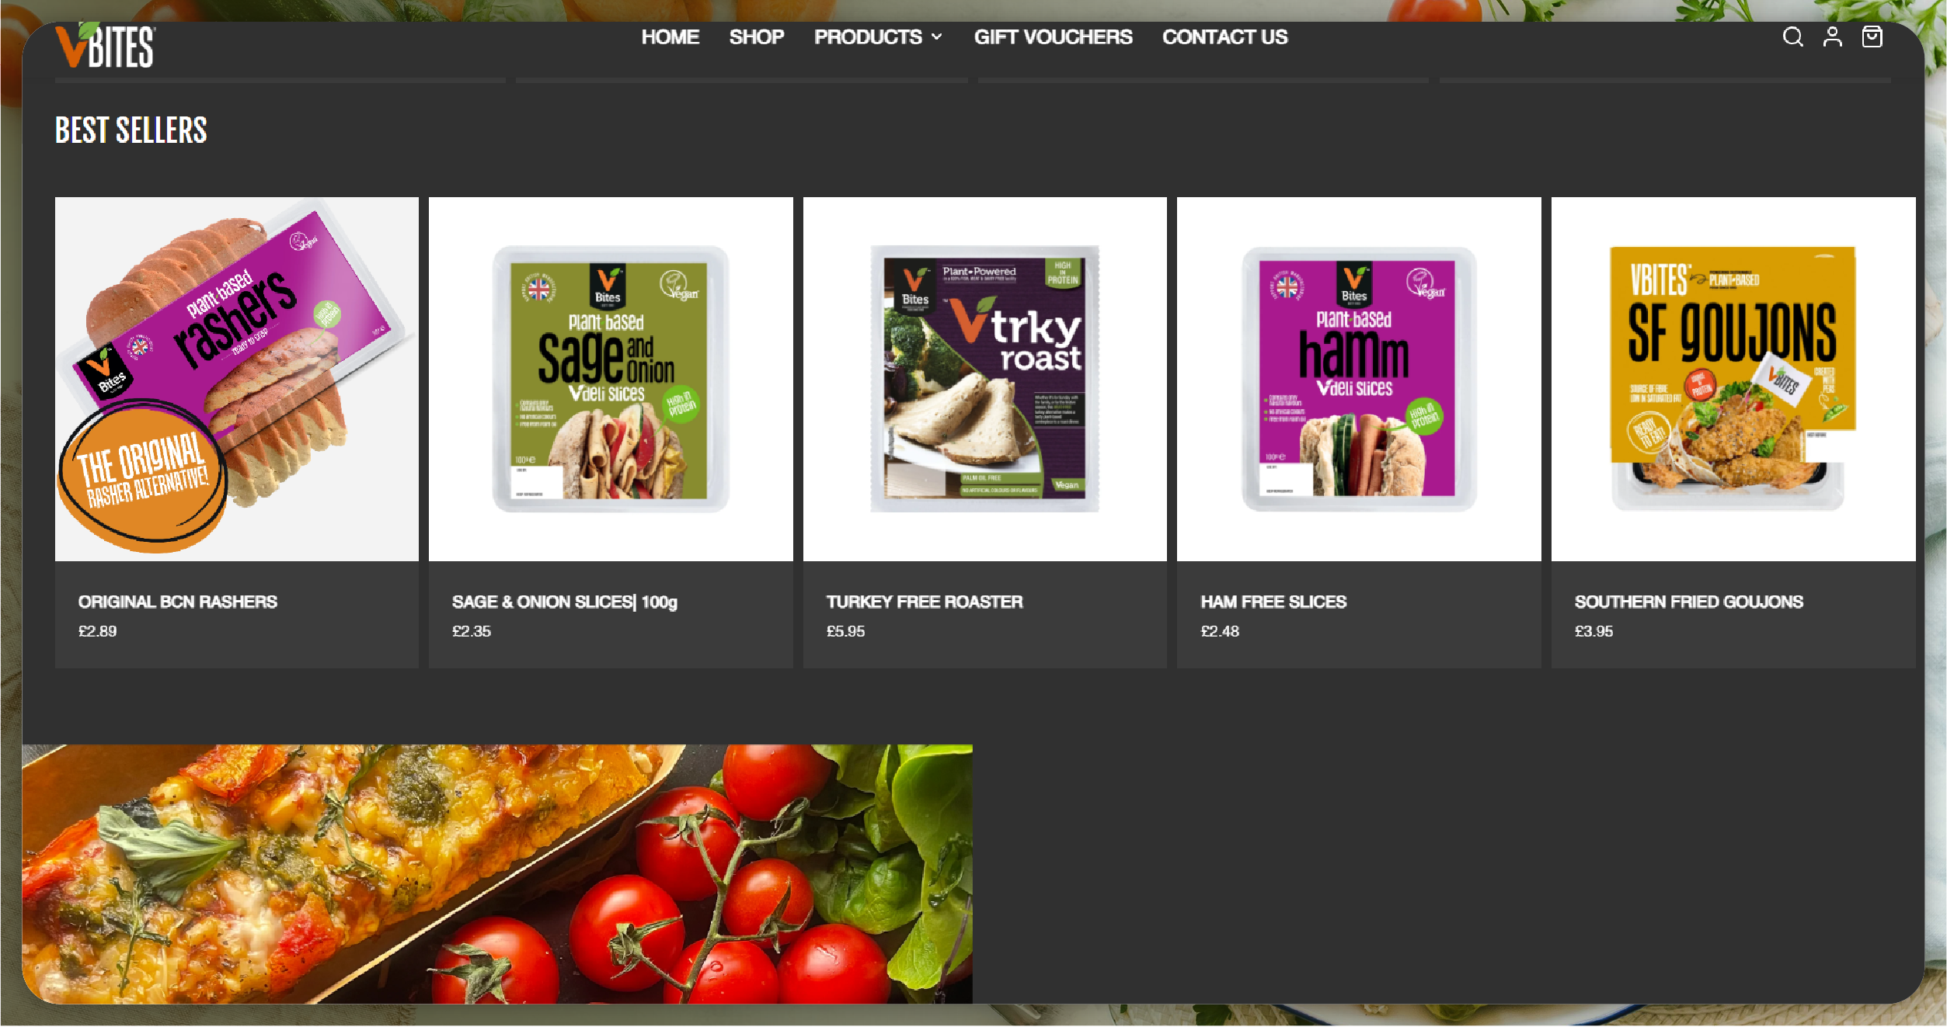This screenshot has width=1947, height=1027.
Task: Click the Contact Us link
Action: point(1224,37)
